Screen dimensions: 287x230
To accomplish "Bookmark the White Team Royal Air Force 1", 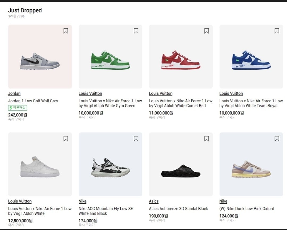I will 277,31.
